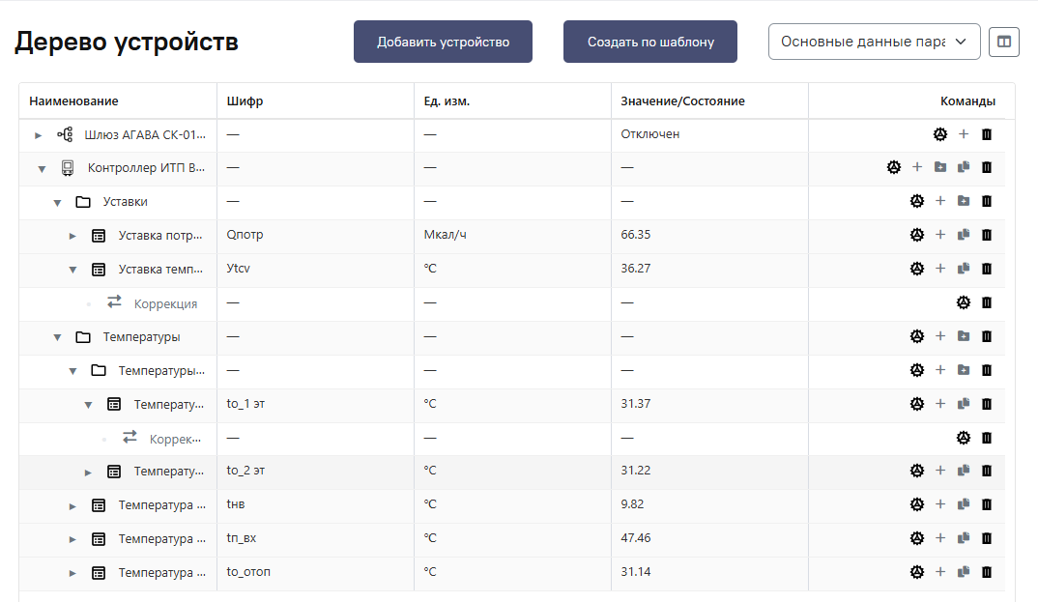Delete the to_2 эт parameter
Viewport: 1038px width, 602px height.
(x=987, y=471)
